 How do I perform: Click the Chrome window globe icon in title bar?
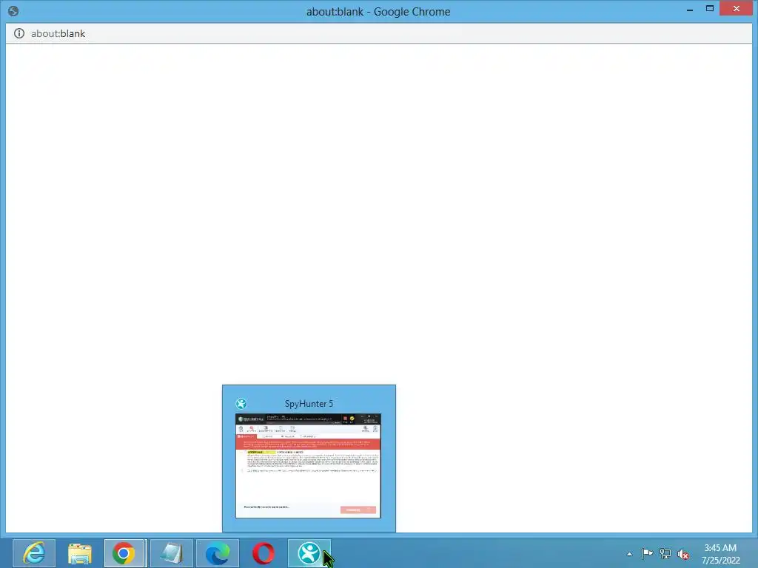pos(13,10)
